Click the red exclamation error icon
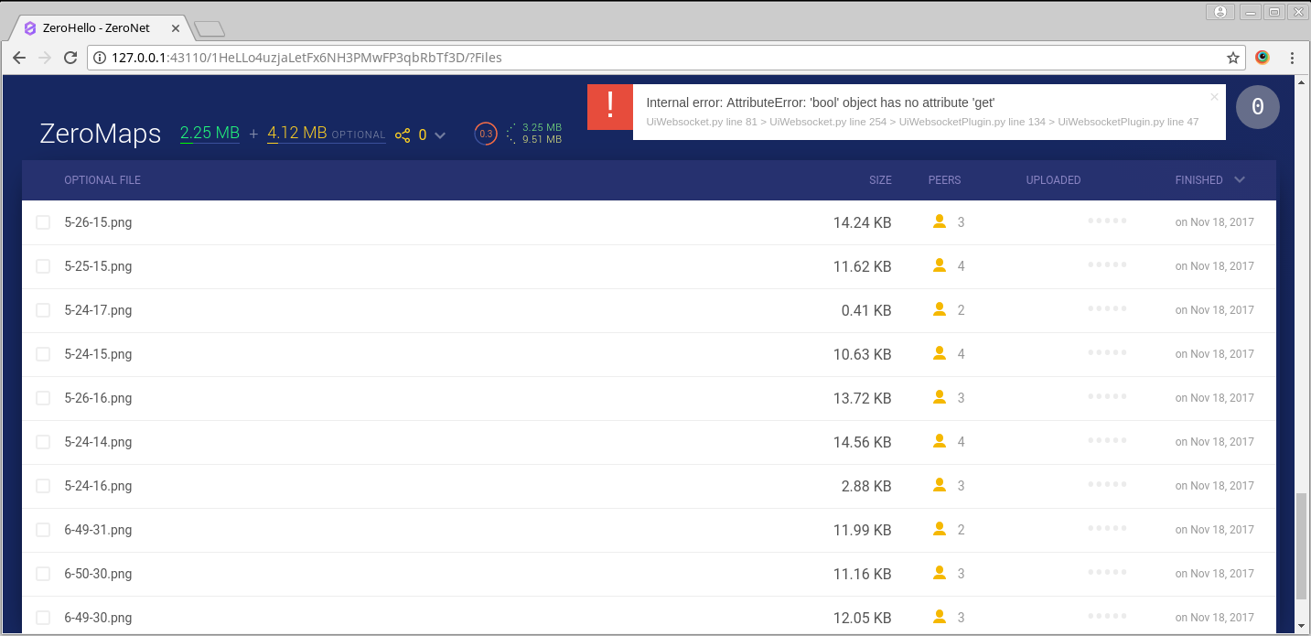Viewport: 1311px width, 636px height. point(610,107)
